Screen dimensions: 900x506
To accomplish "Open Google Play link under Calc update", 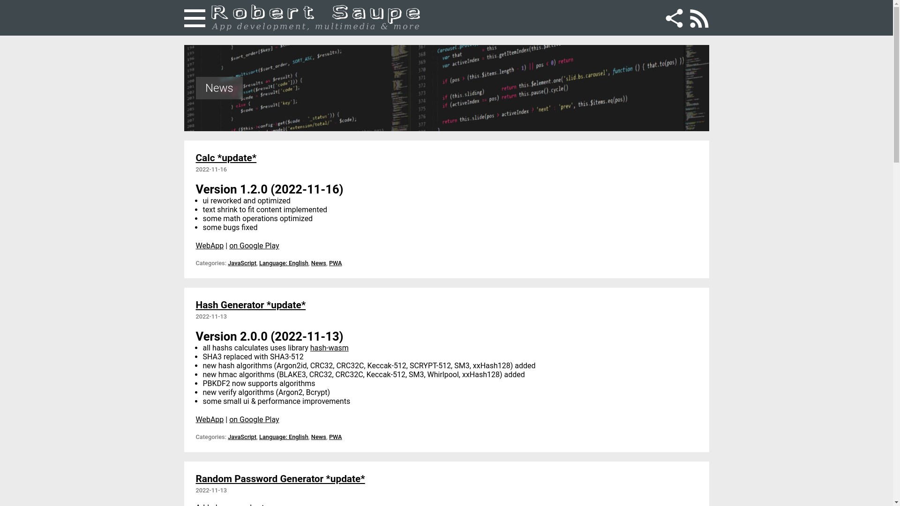I will (x=254, y=246).
